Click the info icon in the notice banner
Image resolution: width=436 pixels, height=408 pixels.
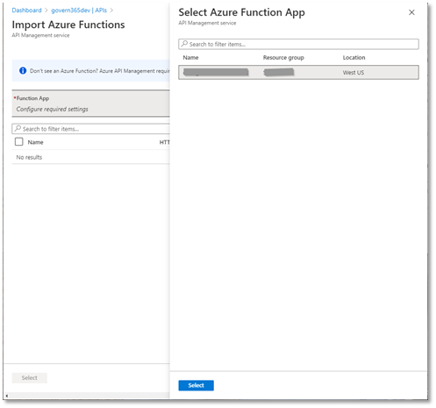23,71
